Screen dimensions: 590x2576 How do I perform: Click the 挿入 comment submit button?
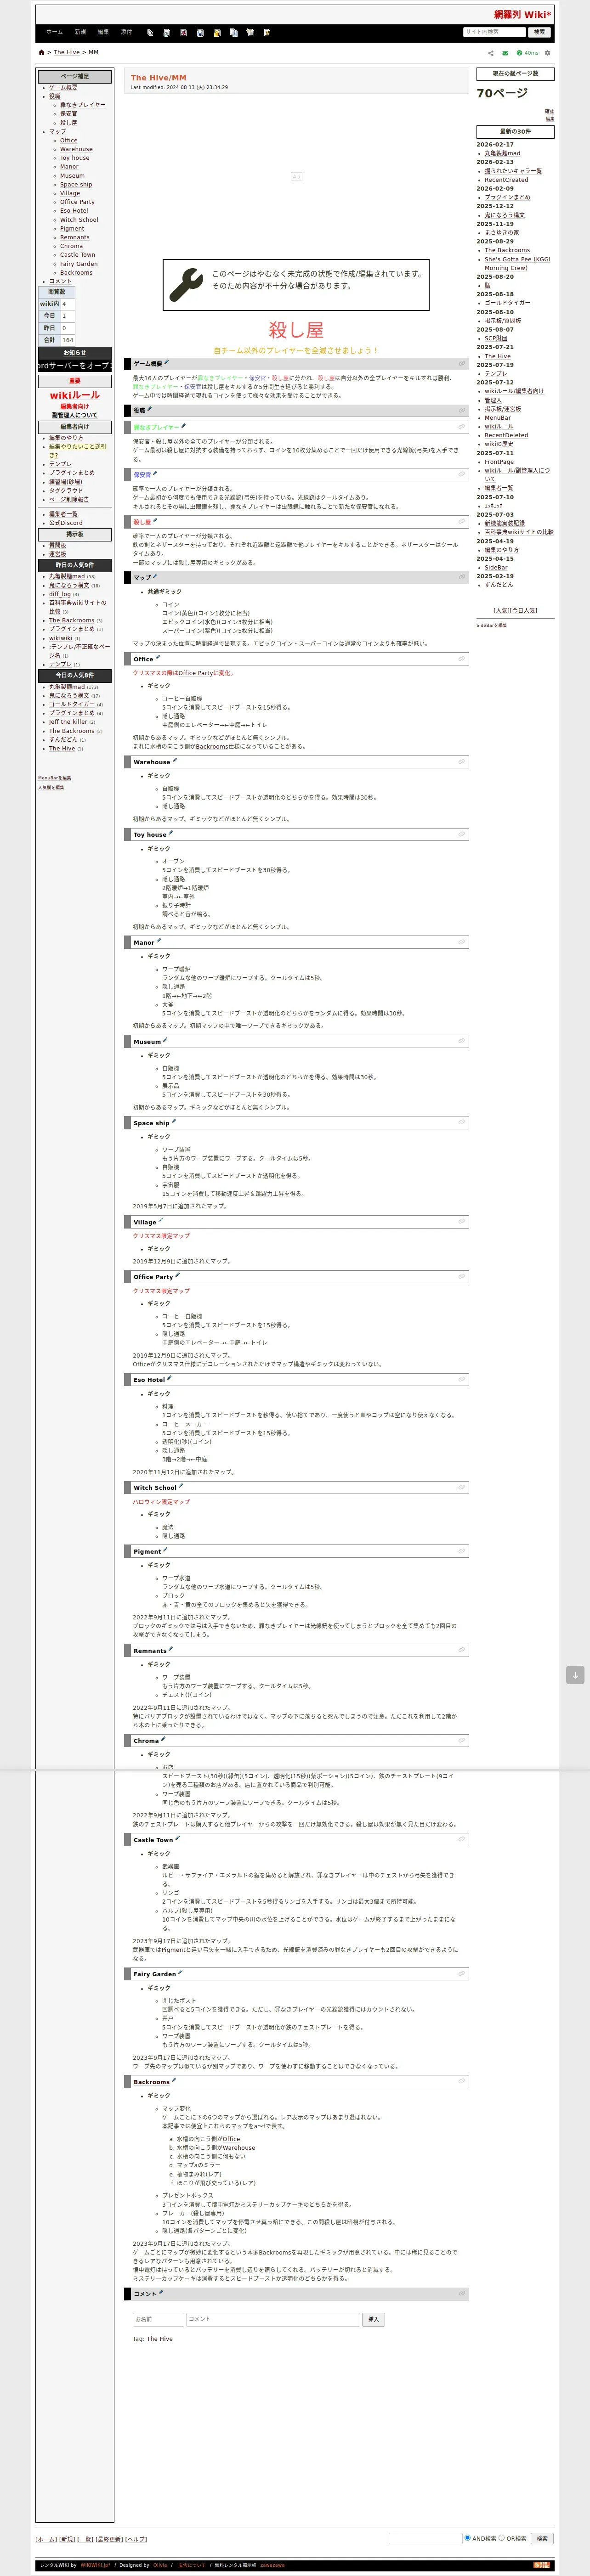tap(373, 2320)
